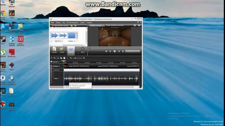The image size is (225, 126).
Task: Click Split icon in timeline toolbar
Action: pos(67,58)
